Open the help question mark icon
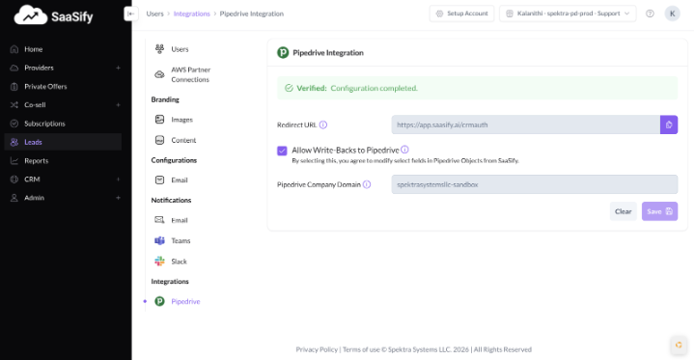Image resolution: width=695 pixels, height=360 pixels. [650, 14]
